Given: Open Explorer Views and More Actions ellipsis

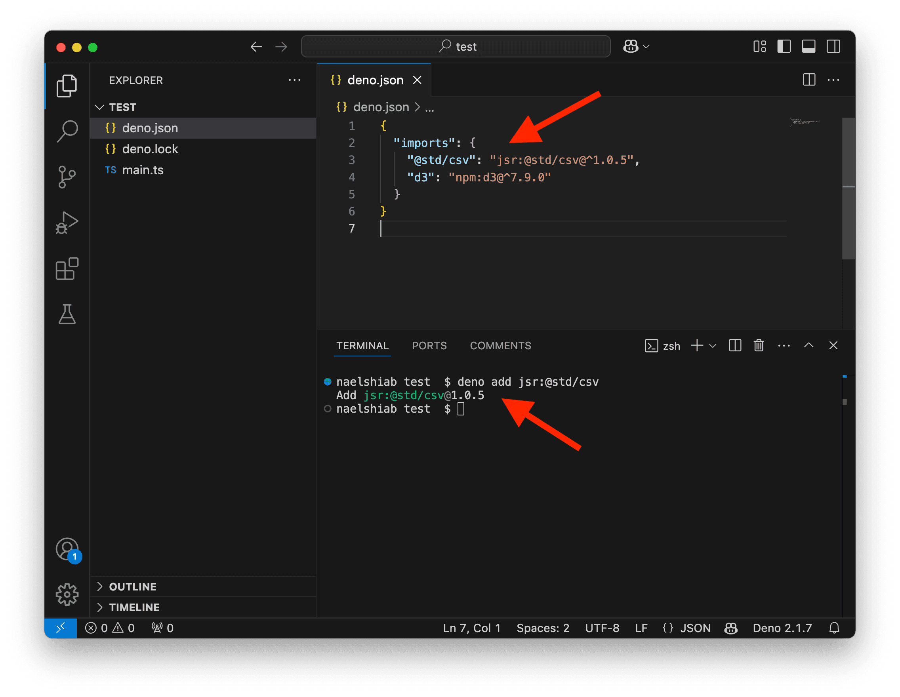Looking at the screenshot, I should [294, 80].
